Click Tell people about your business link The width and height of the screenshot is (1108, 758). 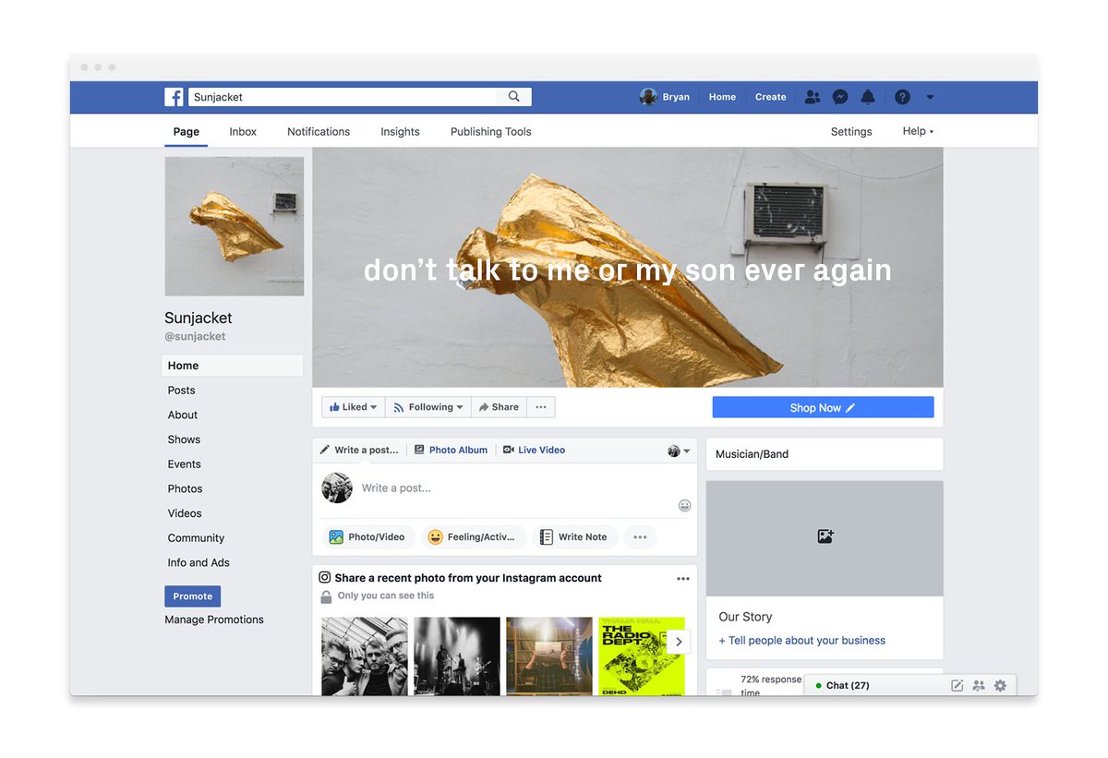pyautogui.click(x=801, y=641)
